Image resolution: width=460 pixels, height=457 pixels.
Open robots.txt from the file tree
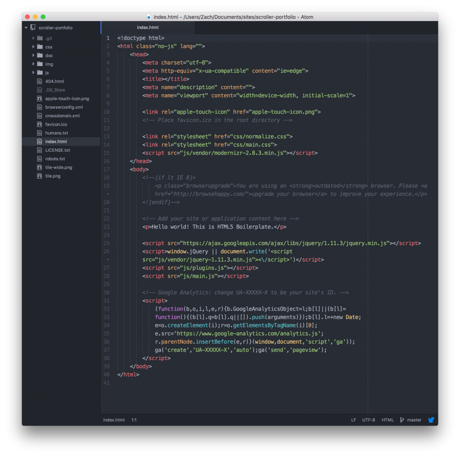coord(55,158)
